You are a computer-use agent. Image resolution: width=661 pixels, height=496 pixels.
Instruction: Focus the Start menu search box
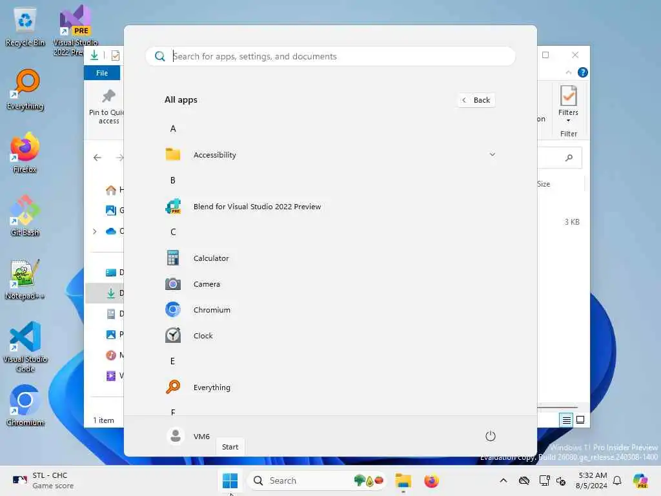330,56
